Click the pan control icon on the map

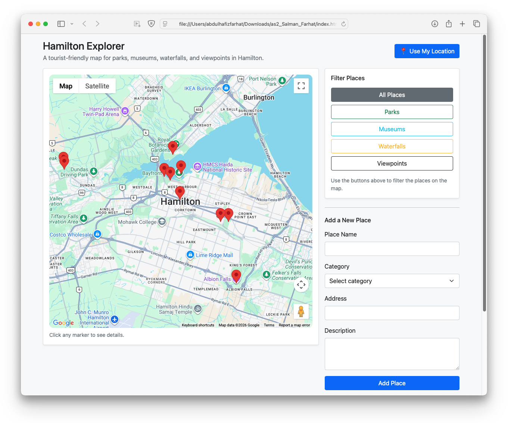pyautogui.click(x=301, y=285)
